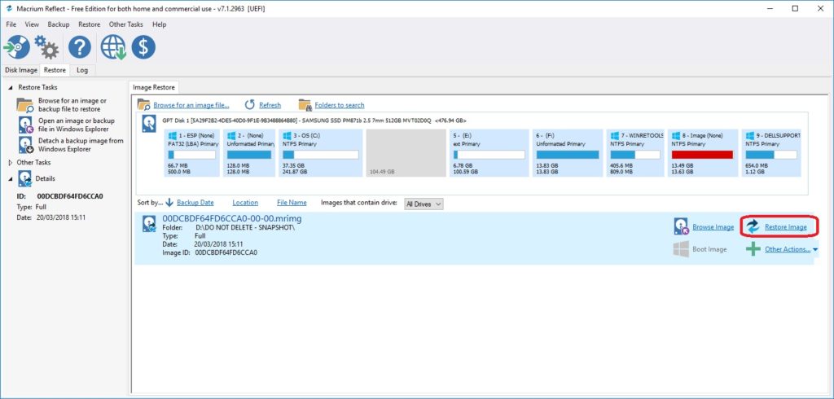834x399 pixels.
Task: Click Browse for an image file link
Action: tap(191, 105)
